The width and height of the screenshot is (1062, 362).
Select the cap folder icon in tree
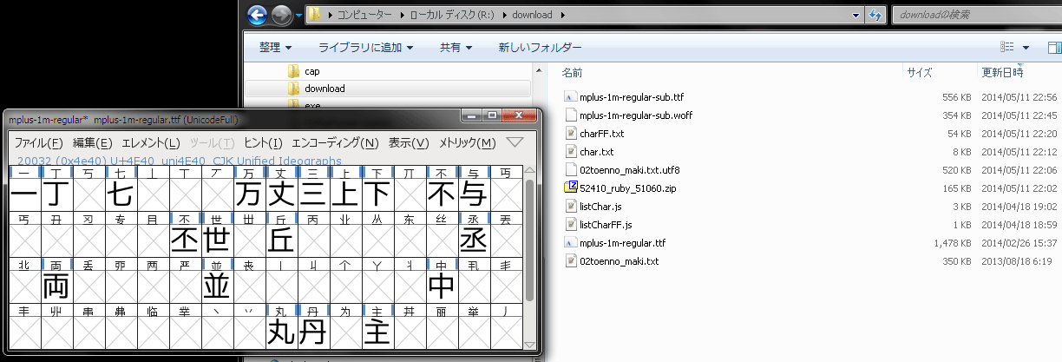[x=293, y=71]
